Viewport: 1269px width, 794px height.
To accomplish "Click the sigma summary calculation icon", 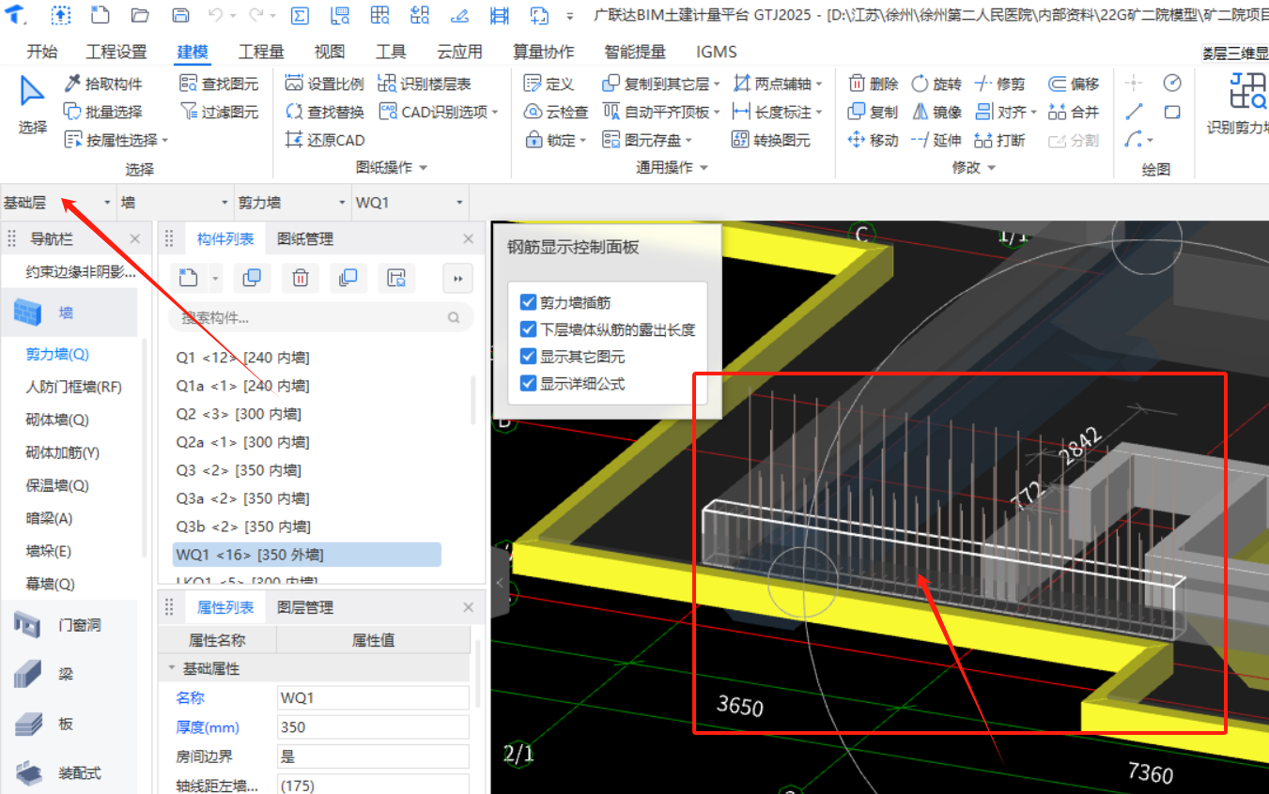I will pyautogui.click(x=300, y=15).
